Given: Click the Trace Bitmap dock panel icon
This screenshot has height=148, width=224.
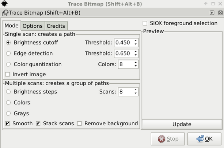Looking at the screenshot, I should click(5, 13).
